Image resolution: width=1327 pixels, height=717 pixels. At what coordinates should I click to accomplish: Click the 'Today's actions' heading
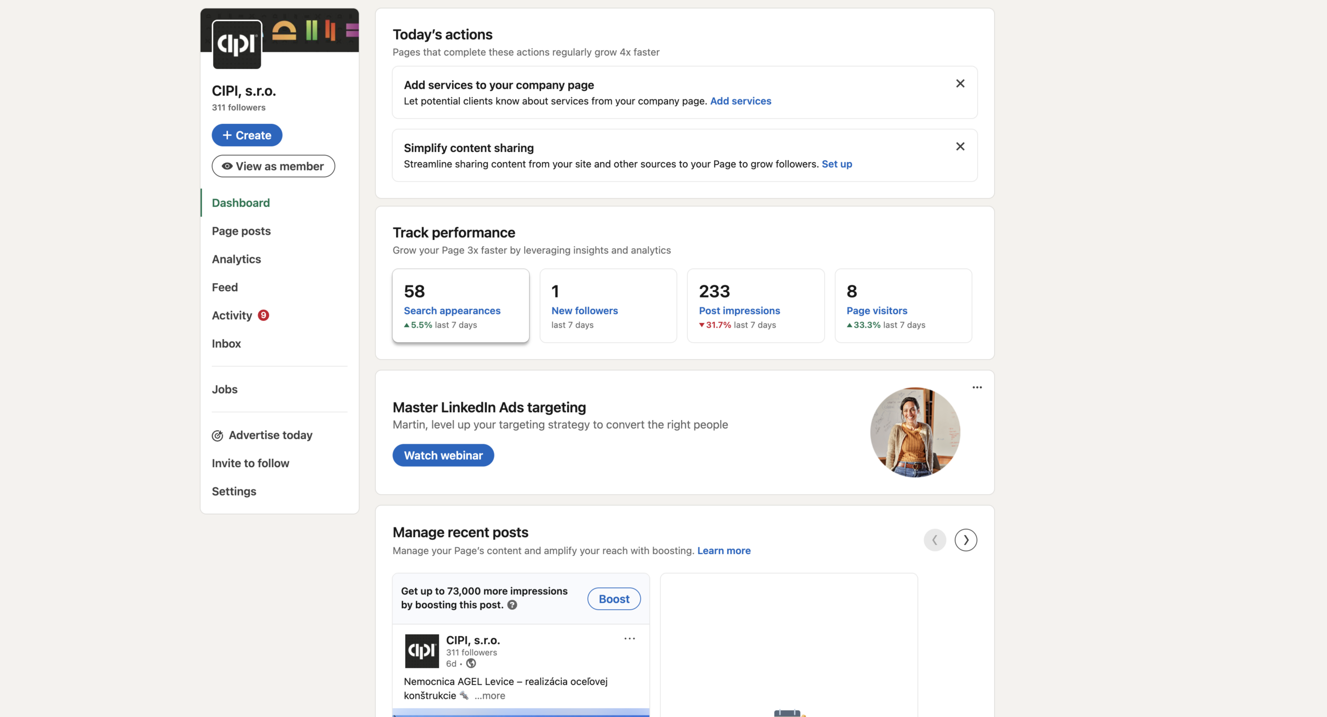pos(442,34)
